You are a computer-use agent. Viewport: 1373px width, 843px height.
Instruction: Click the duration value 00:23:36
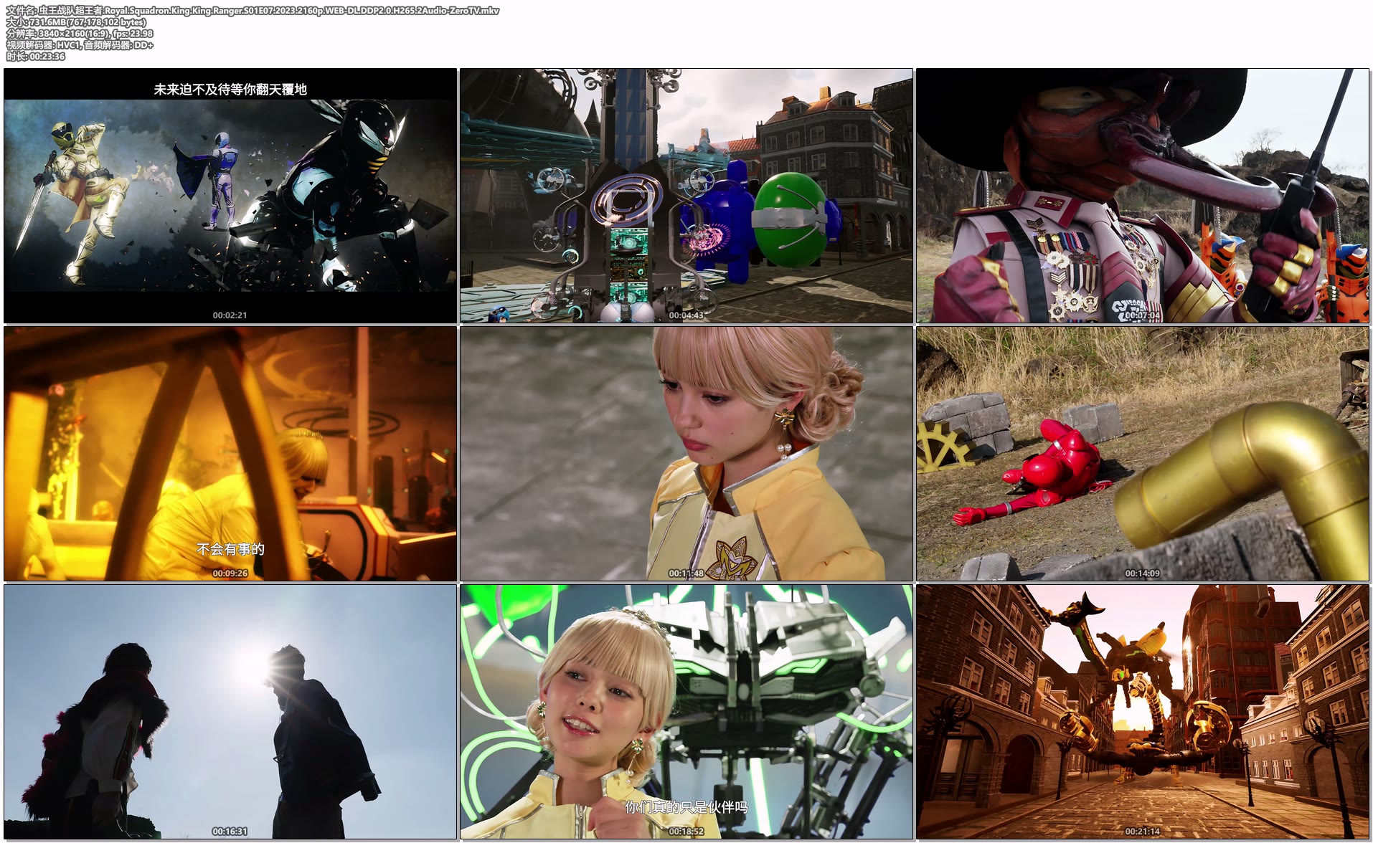[x=47, y=55]
